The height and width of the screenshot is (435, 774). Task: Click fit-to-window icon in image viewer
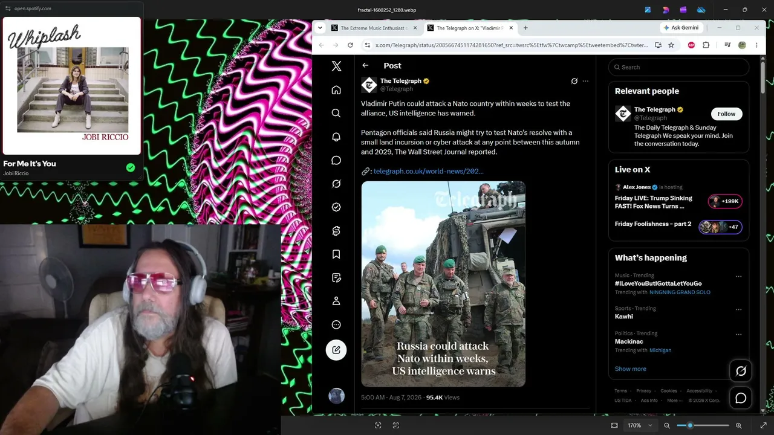point(614,425)
